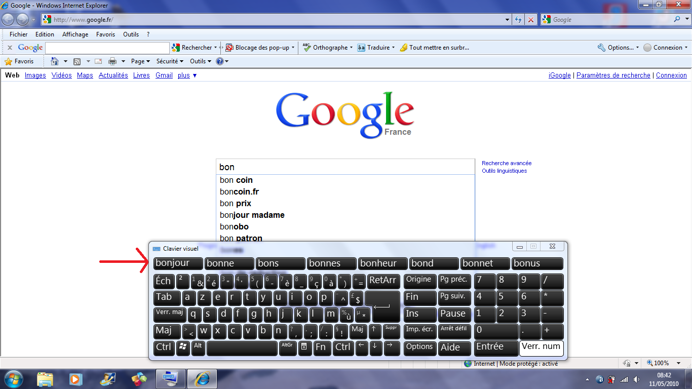Click the Paramètres de recherche link

(613, 75)
